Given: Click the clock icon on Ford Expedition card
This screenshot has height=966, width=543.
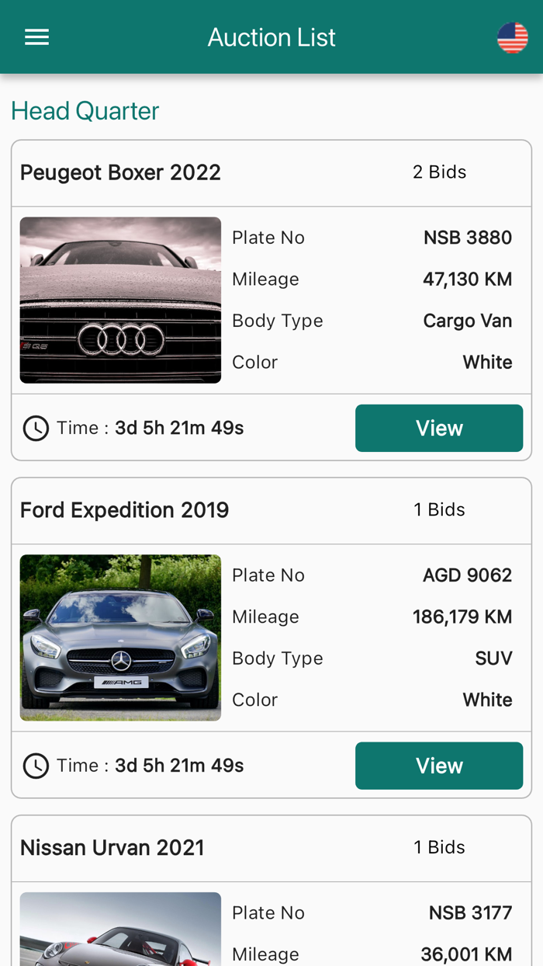Looking at the screenshot, I should tap(35, 765).
